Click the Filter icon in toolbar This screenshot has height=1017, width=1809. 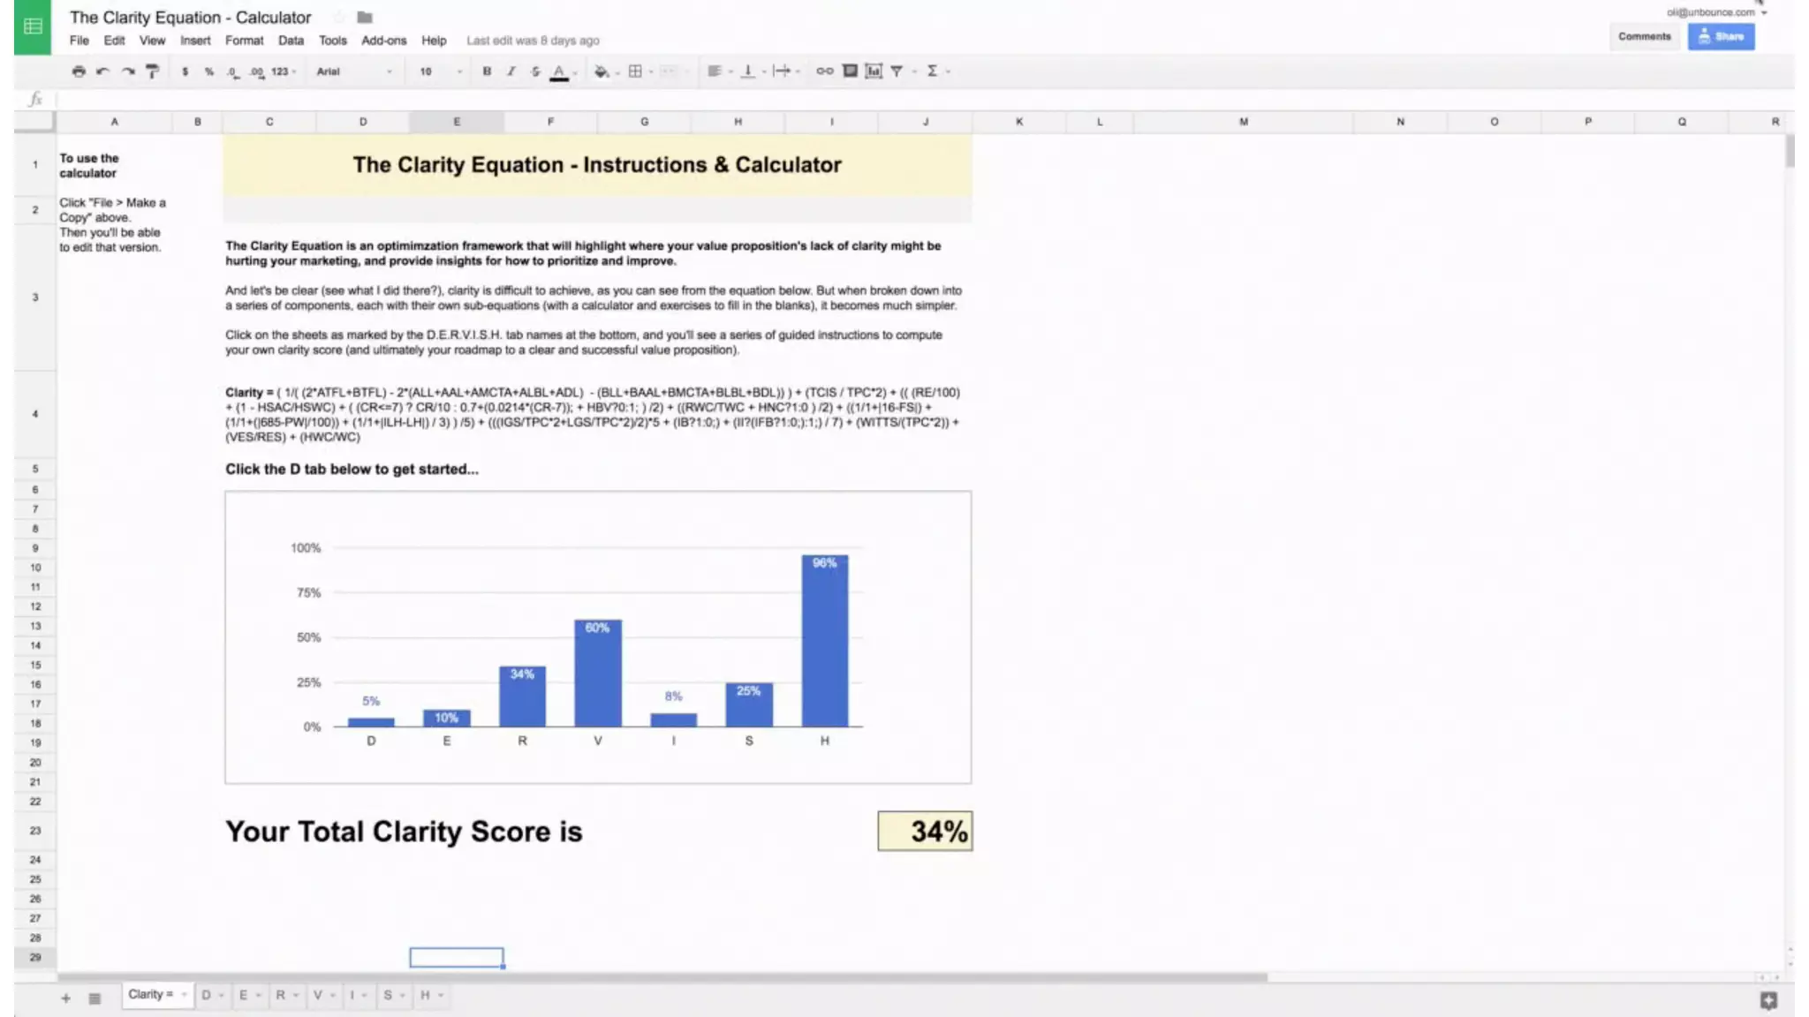pyautogui.click(x=897, y=72)
